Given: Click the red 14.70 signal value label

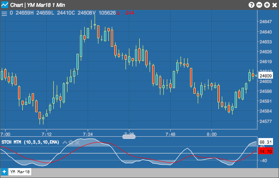Looking at the screenshot, I should 266,151.
